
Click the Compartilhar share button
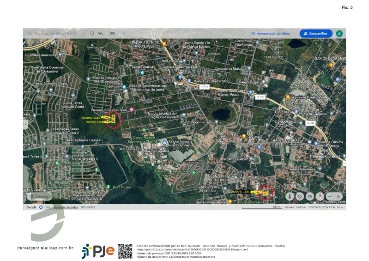[316, 33]
